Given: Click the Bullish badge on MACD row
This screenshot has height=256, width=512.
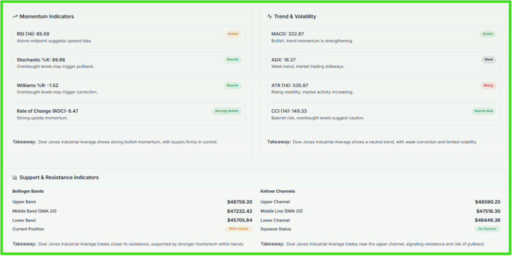Looking at the screenshot, I should (x=487, y=34).
